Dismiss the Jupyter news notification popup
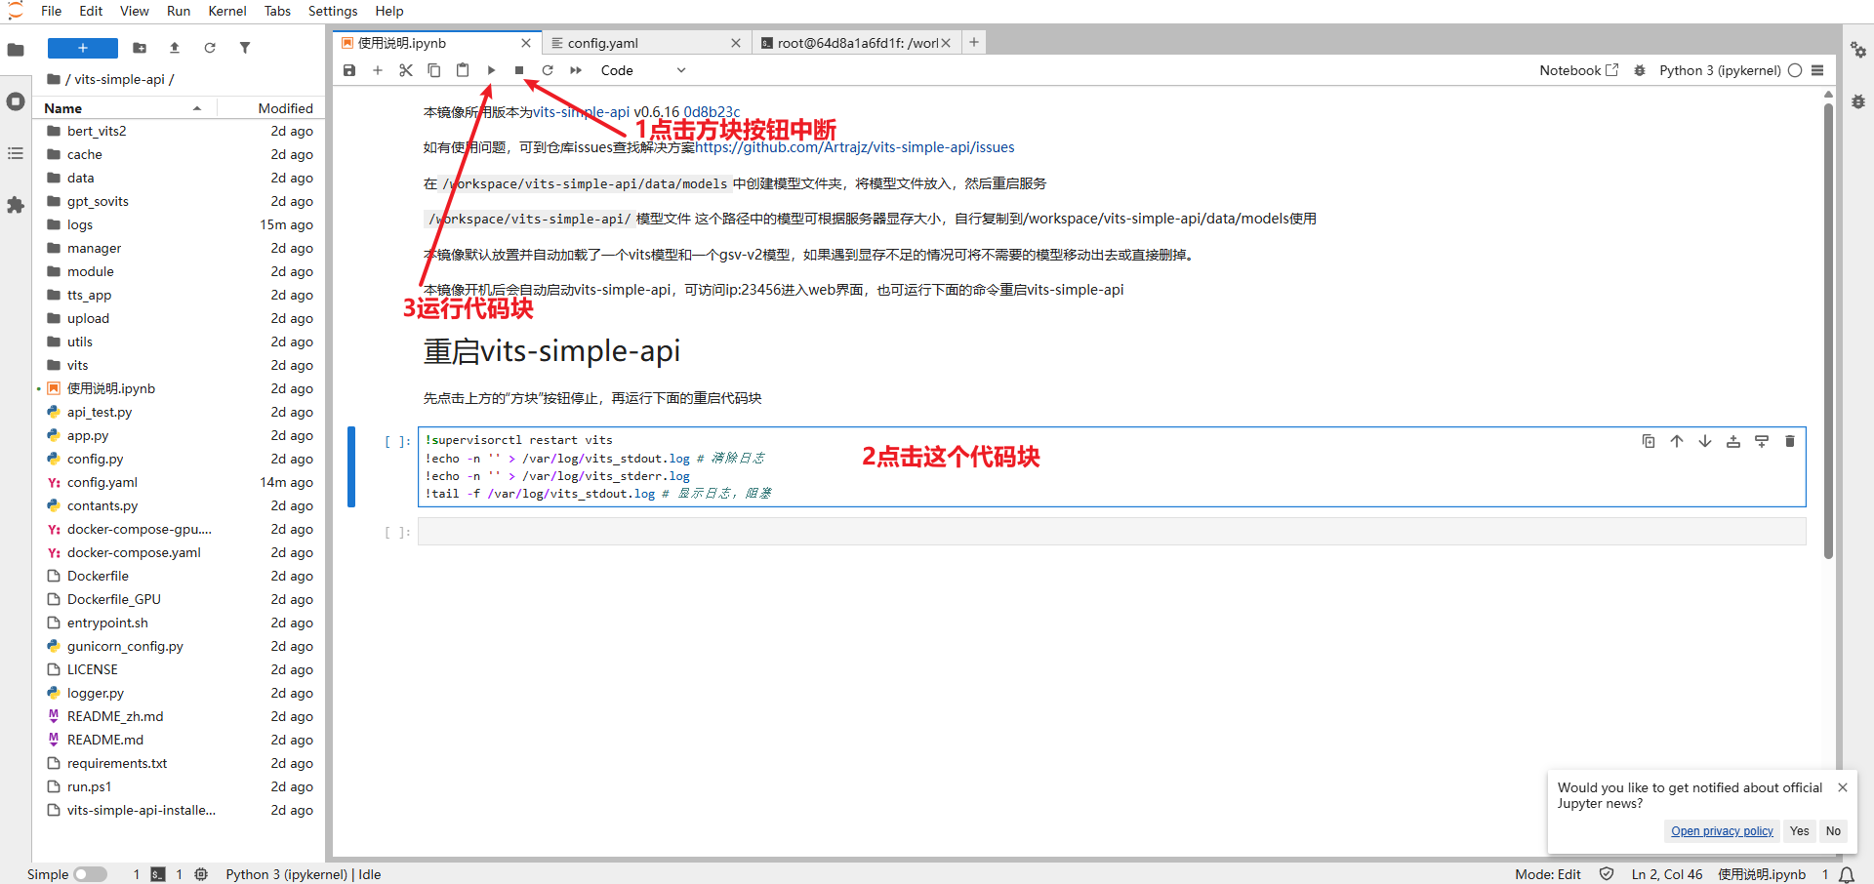Viewport: 1874px width, 884px height. click(1843, 787)
